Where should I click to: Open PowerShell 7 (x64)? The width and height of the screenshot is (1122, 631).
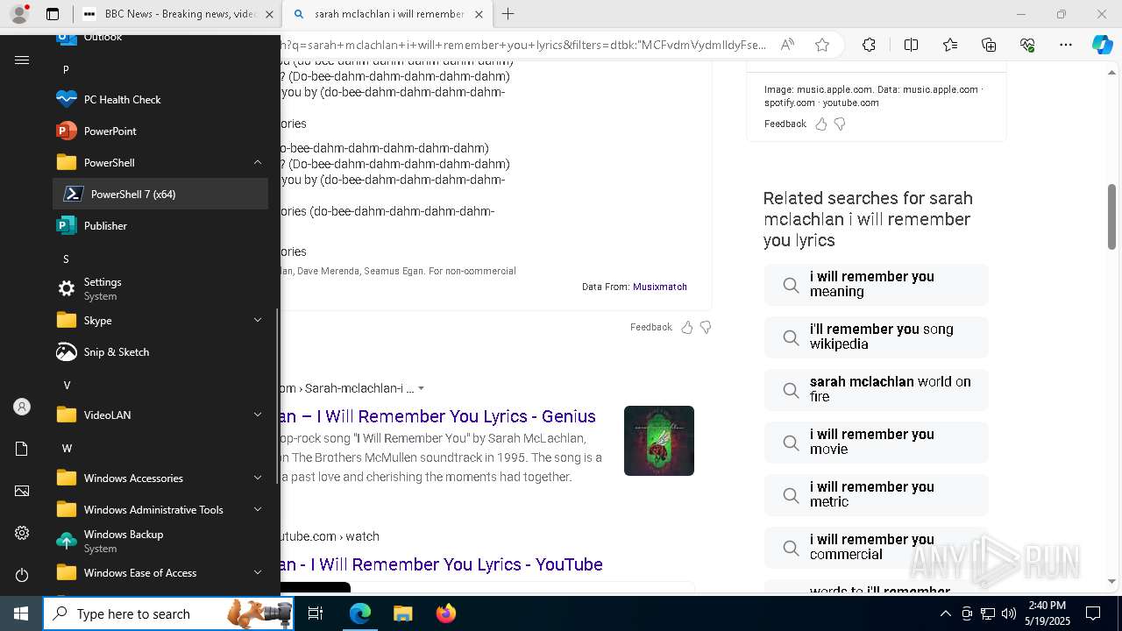[x=160, y=194]
